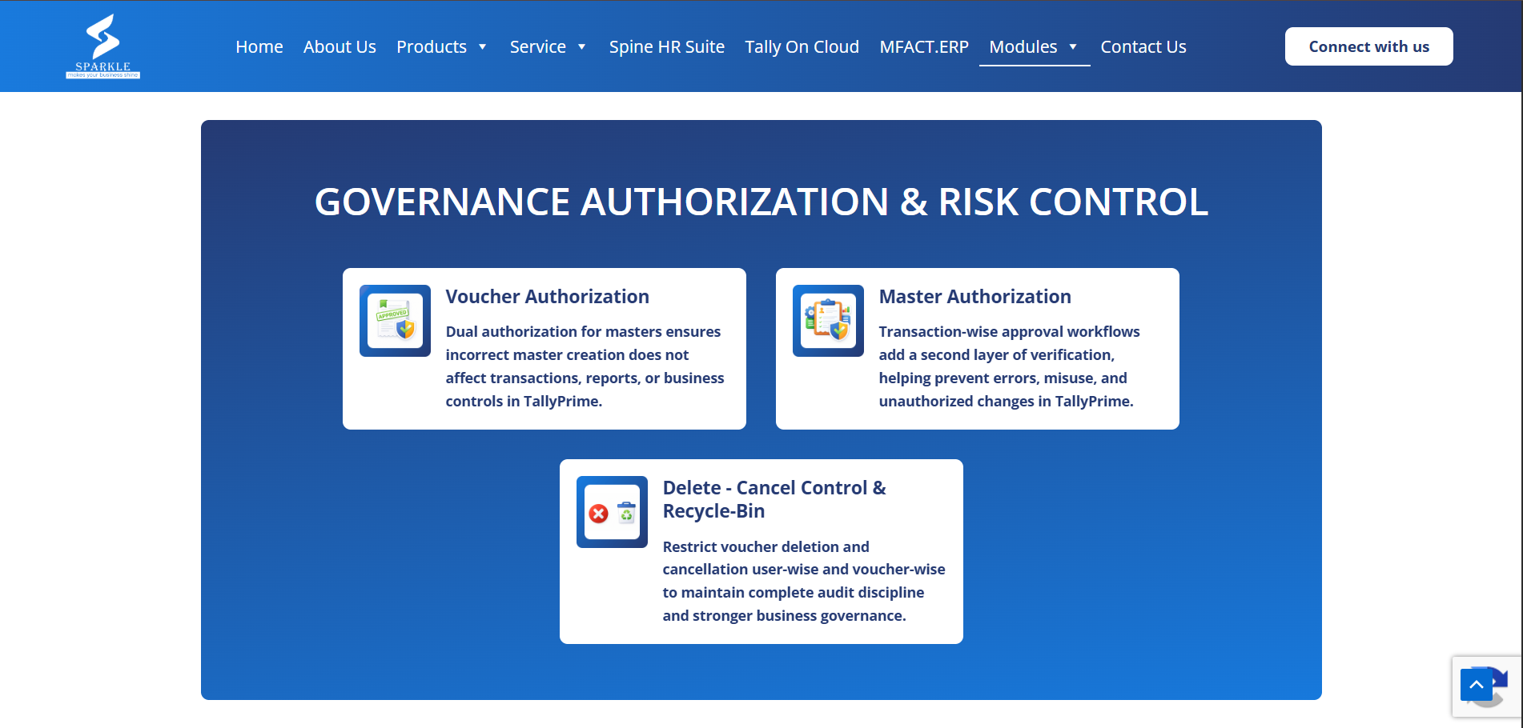Click the Delete - Cancel Control & Recycle-Bin heading
This screenshot has height=728, width=1523.
(x=774, y=499)
